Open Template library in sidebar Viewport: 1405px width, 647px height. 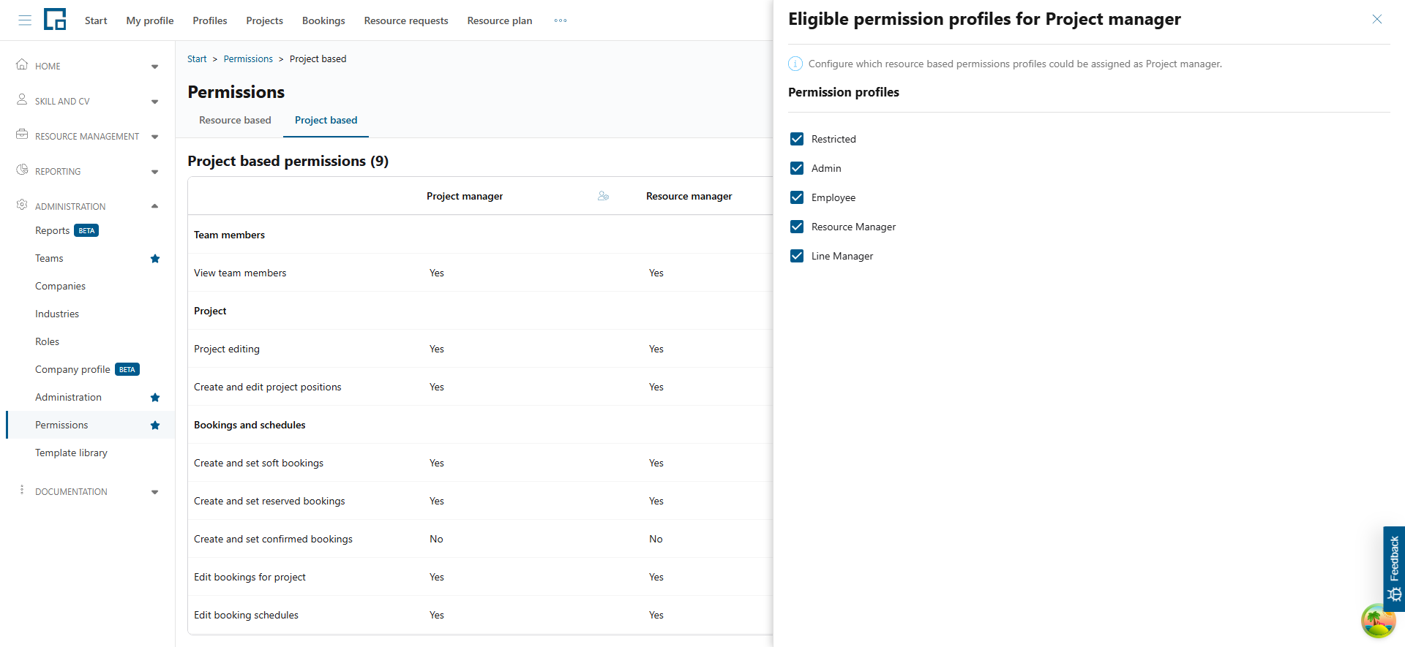coord(71,453)
